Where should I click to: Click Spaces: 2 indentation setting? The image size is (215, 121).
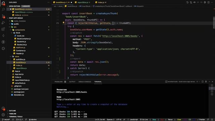coord(111,120)
